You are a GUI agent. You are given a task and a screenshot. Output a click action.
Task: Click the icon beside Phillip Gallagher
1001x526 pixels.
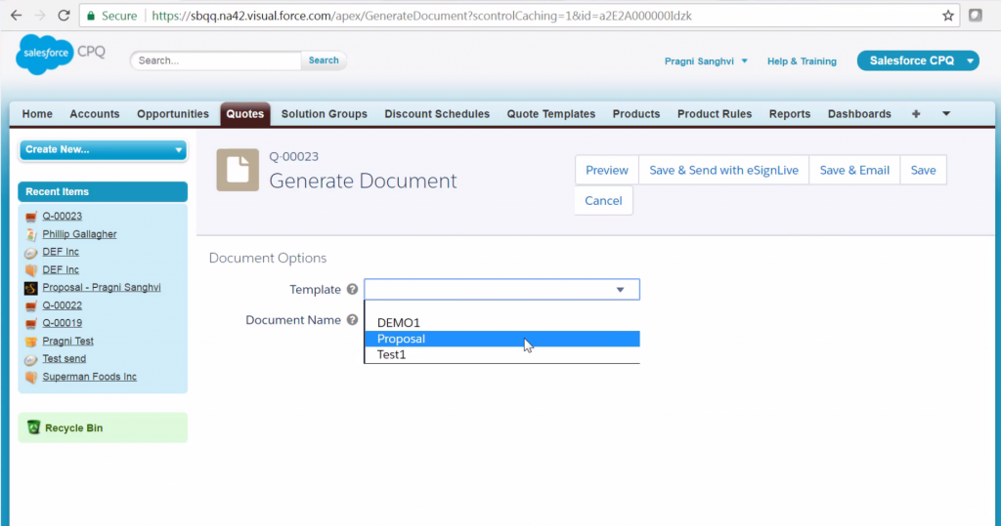click(x=30, y=234)
